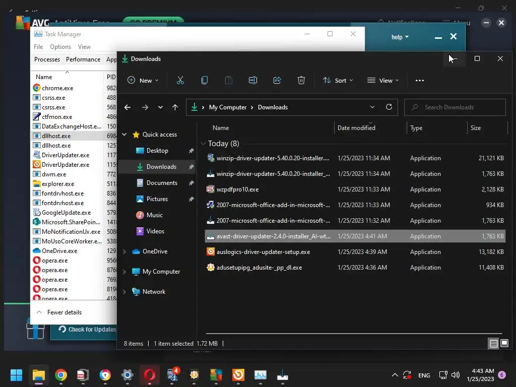Click the Cut icon in Downloads toolbar
516x387 pixels.
(180, 80)
